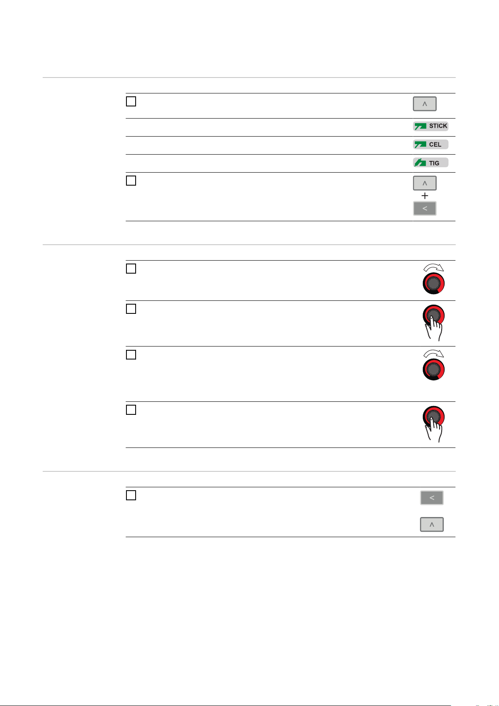
Task: Choose the TIG welding mode icon
Action: pos(431,163)
